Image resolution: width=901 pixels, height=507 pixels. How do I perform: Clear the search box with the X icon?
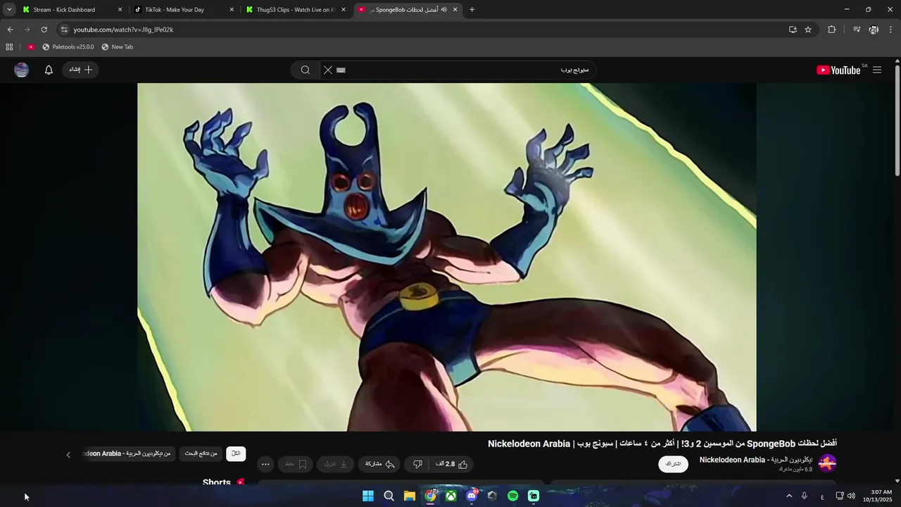click(327, 70)
